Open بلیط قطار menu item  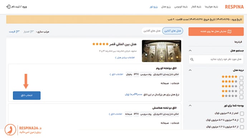coord(196,7)
